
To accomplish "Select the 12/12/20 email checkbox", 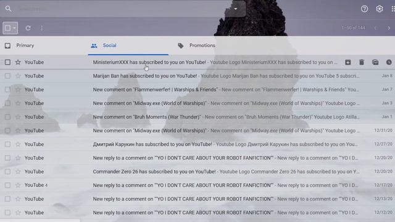I will click(x=7, y=212).
